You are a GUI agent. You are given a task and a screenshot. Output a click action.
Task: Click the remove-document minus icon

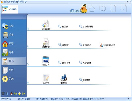124,9
